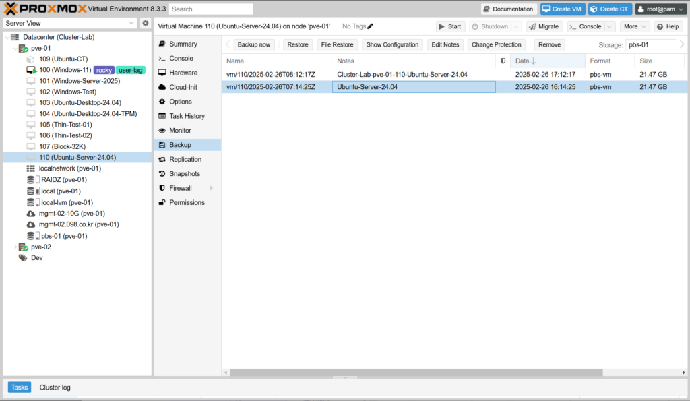Select the Tasks tab
690x401 pixels.
tap(20, 388)
